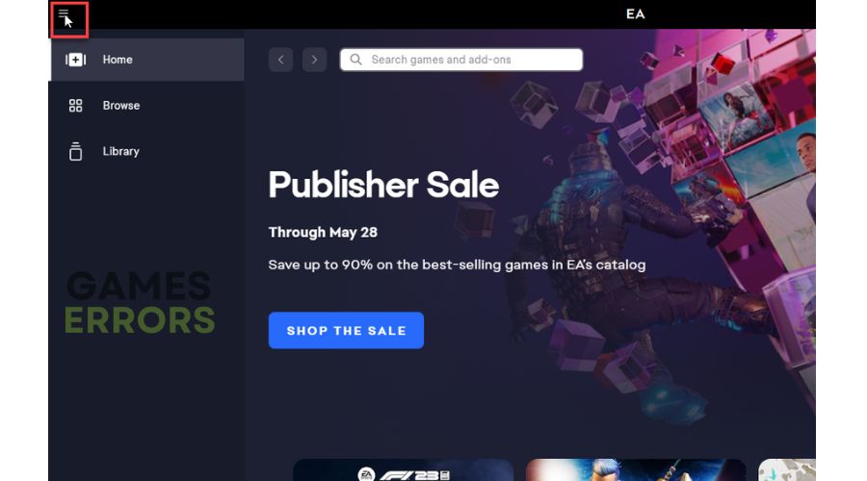Go forward with the right arrow button
Viewport: 867px width, 481px height.
tap(314, 60)
